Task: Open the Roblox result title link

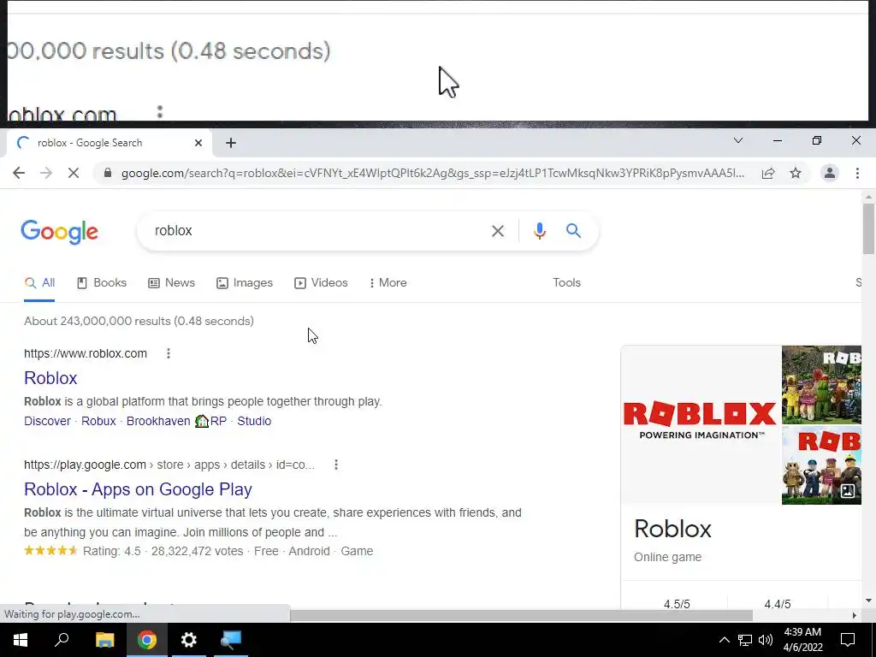Action: (x=50, y=378)
